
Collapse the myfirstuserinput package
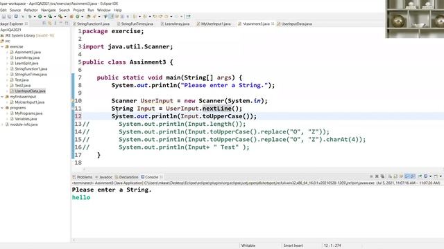coord(2,97)
